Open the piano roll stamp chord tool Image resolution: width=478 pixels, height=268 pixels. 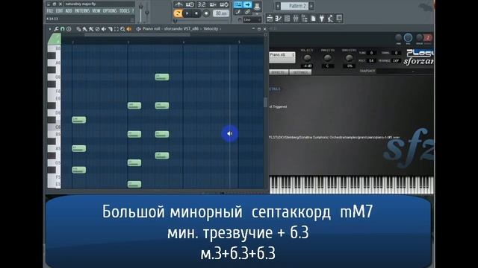click(x=69, y=29)
